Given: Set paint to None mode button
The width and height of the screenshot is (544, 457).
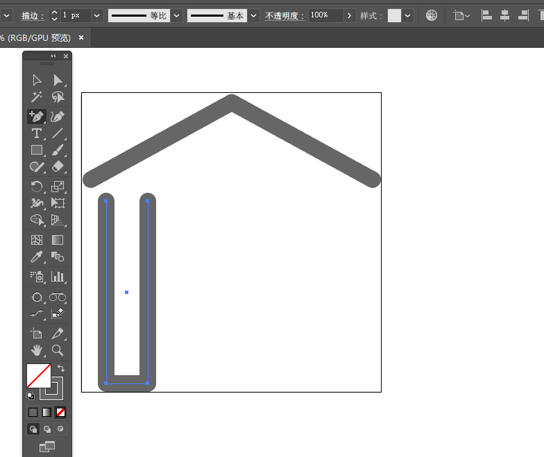Looking at the screenshot, I should point(60,413).
